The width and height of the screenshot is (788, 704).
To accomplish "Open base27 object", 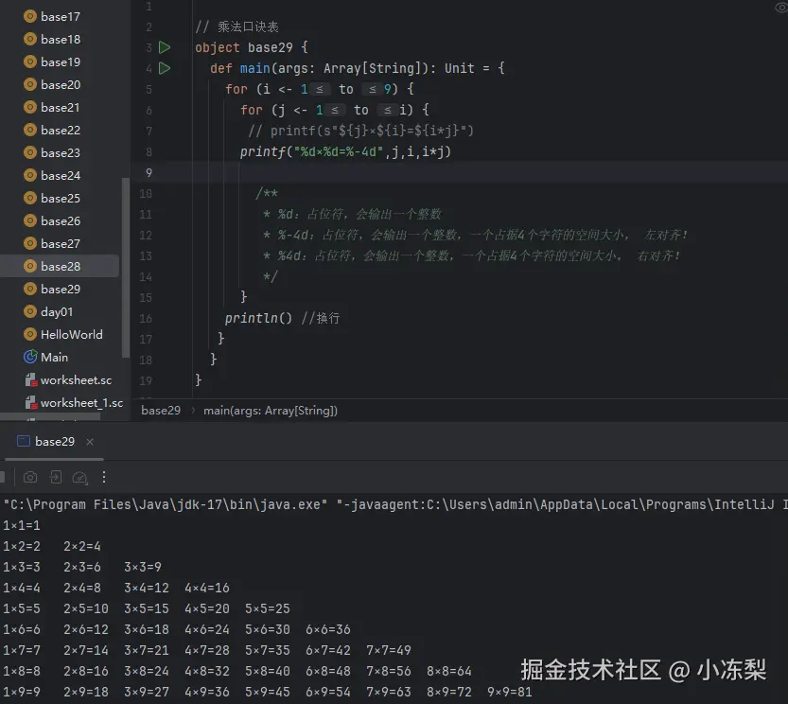I will 61,243.
